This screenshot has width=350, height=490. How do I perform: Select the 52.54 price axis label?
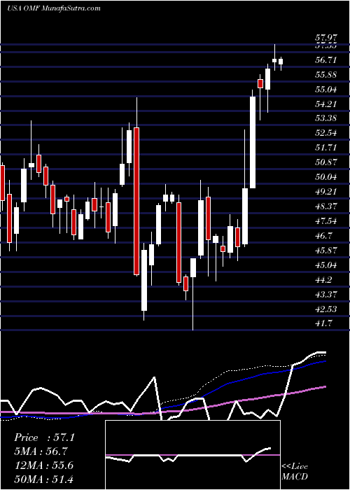326,133
